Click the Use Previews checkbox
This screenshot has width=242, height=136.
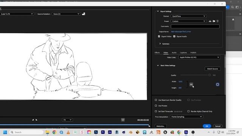click(188, 100)
